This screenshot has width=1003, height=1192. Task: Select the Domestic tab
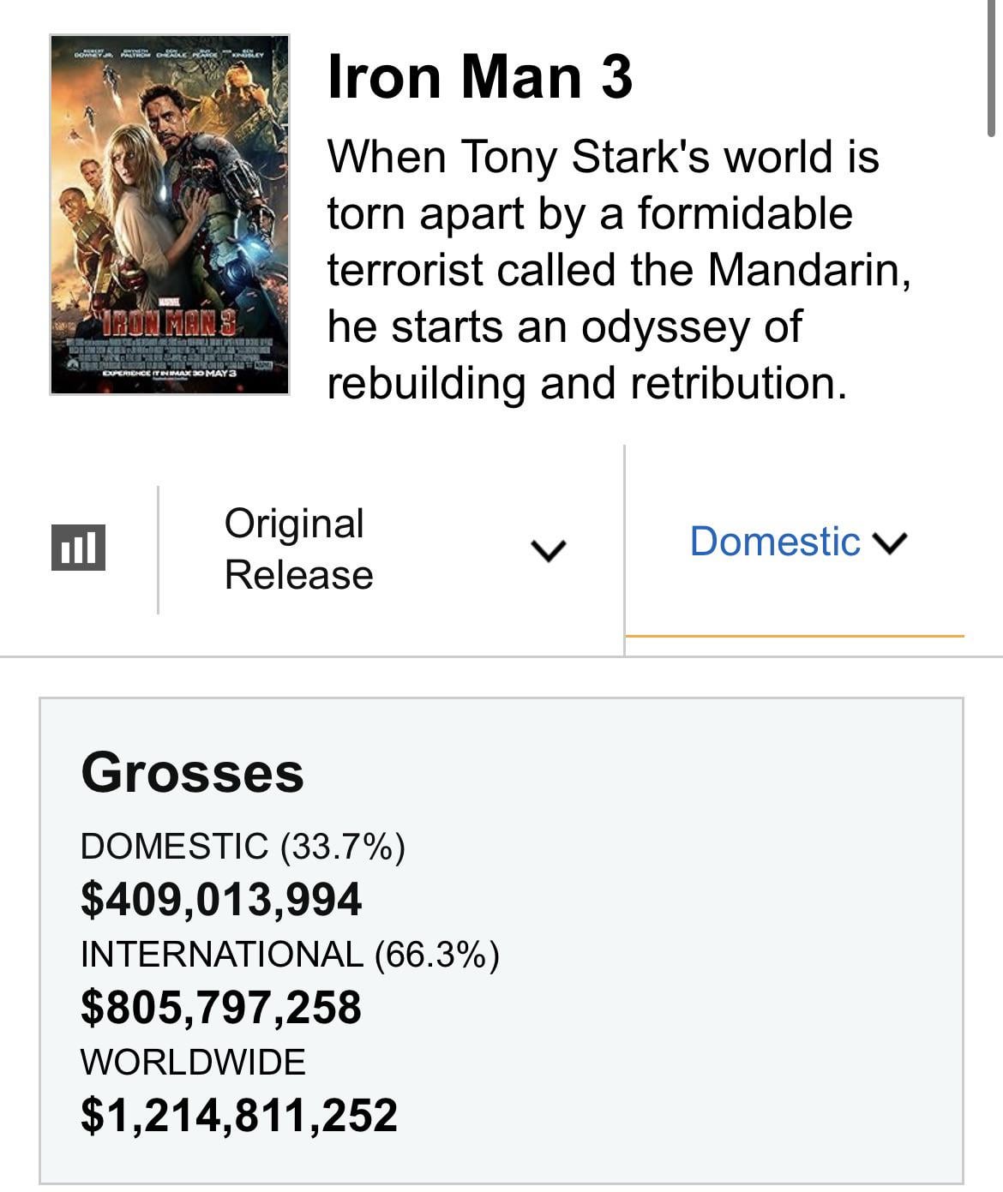pos(774,542)
